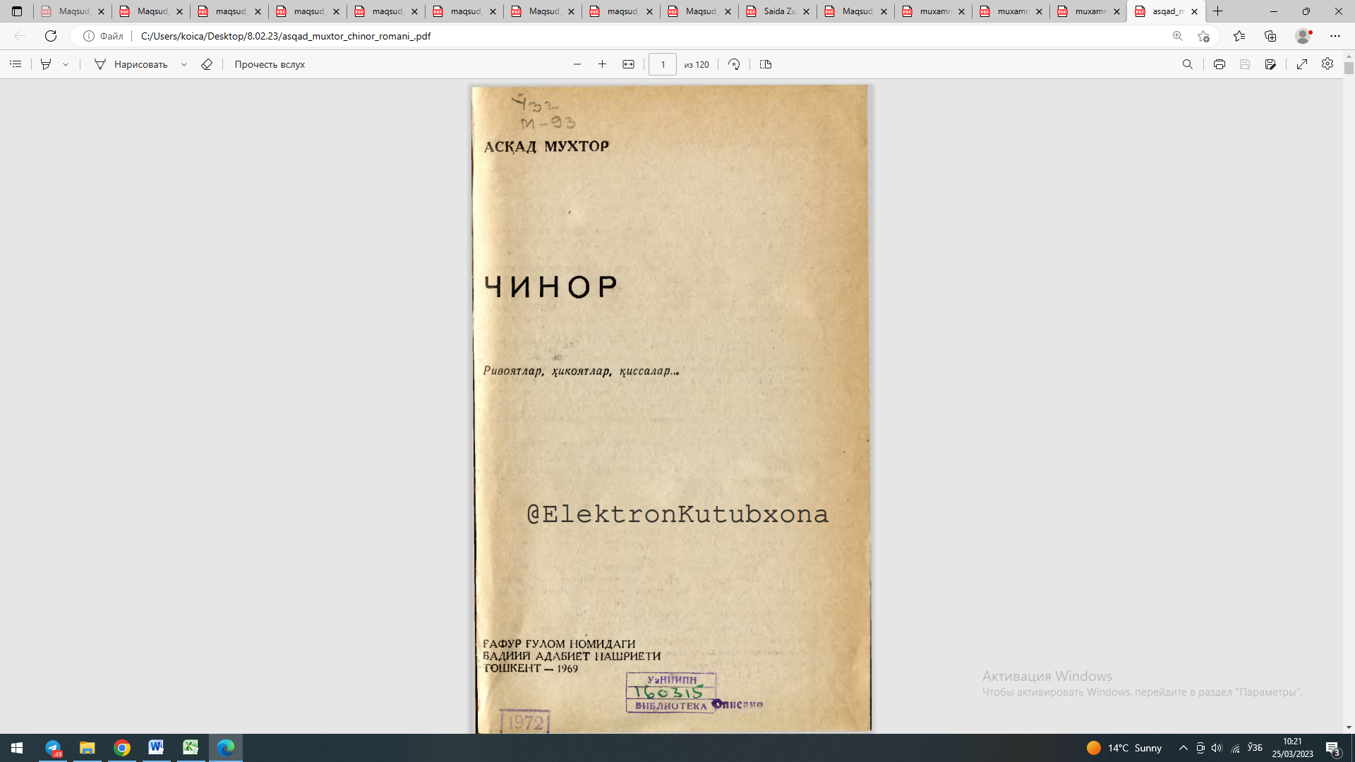Image resolution: width=1355 pixels, height=762 pixels.
Task: Enter full screen mode
Action: (x=1302, y=64)
